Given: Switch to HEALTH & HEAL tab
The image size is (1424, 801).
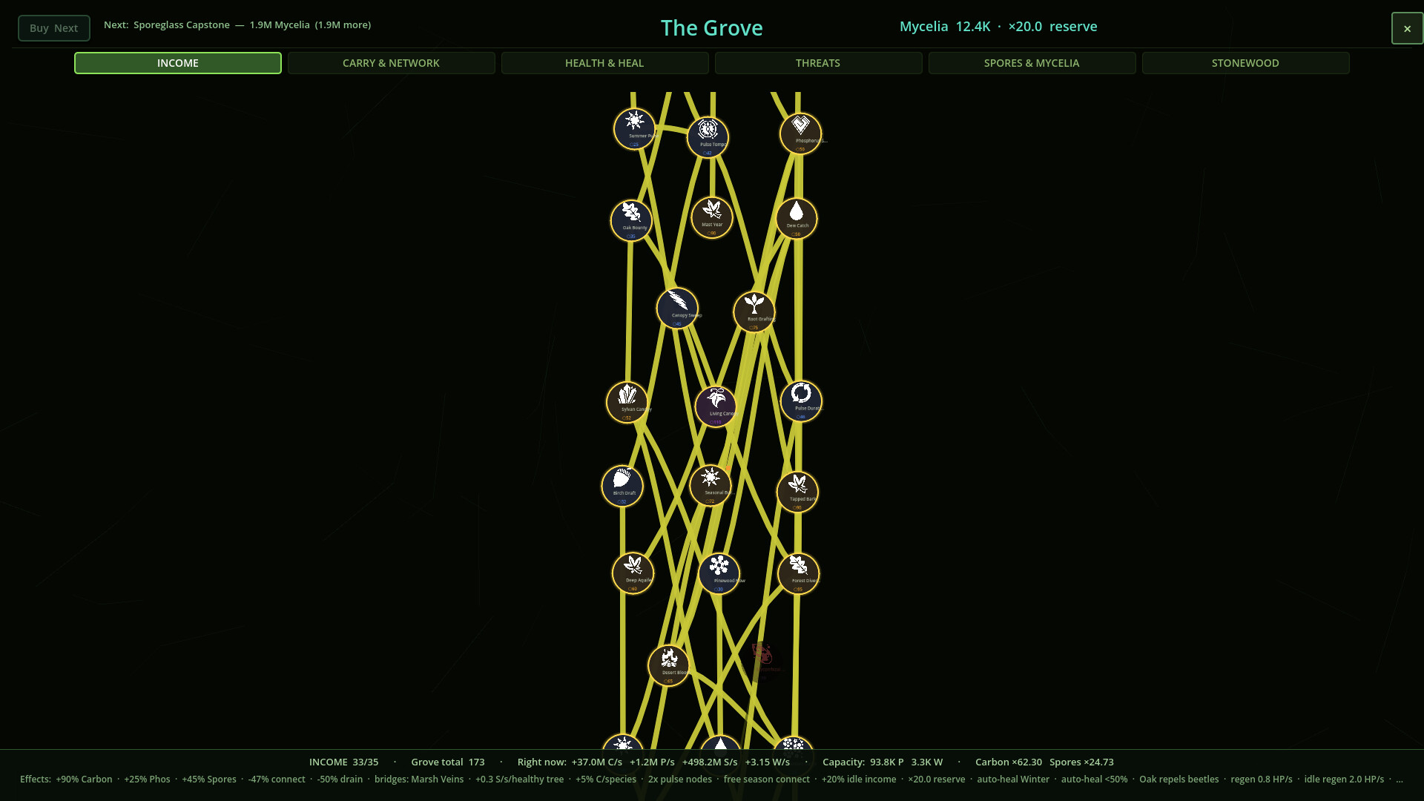Looking at the screenshot, I should (x=605, y=63).
